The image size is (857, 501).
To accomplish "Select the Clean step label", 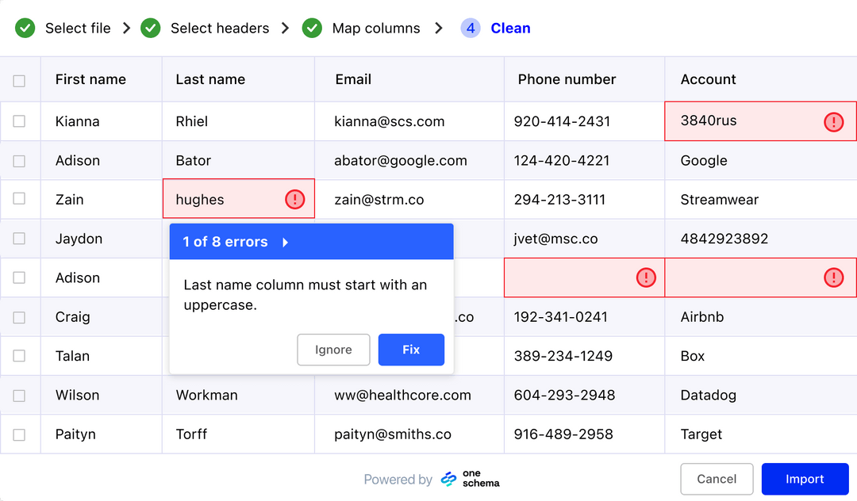I will 510,28.
